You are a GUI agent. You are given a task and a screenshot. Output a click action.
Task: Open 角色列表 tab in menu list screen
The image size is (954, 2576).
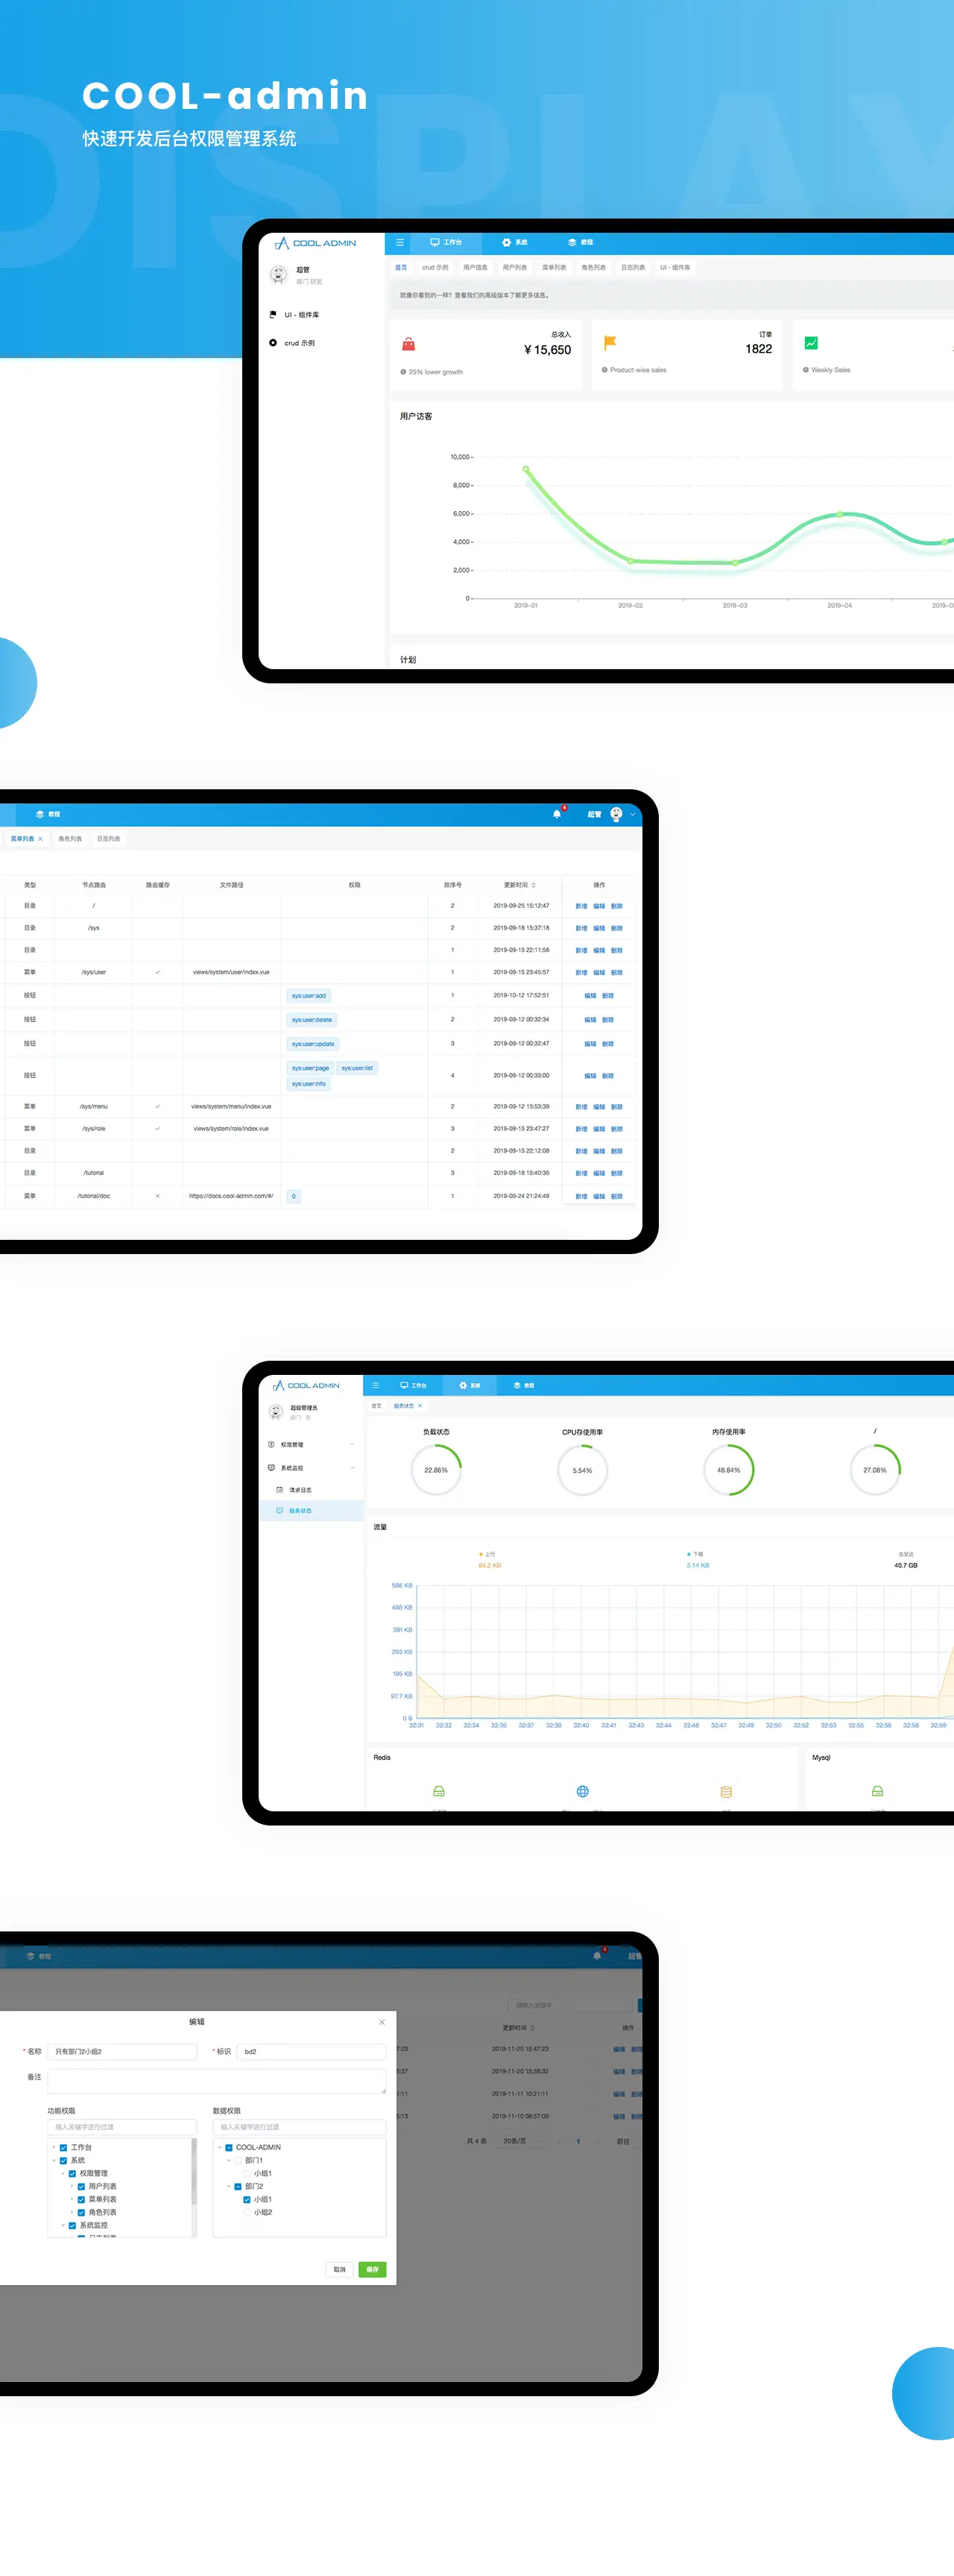pyautogui.click(x=70, y=839)
